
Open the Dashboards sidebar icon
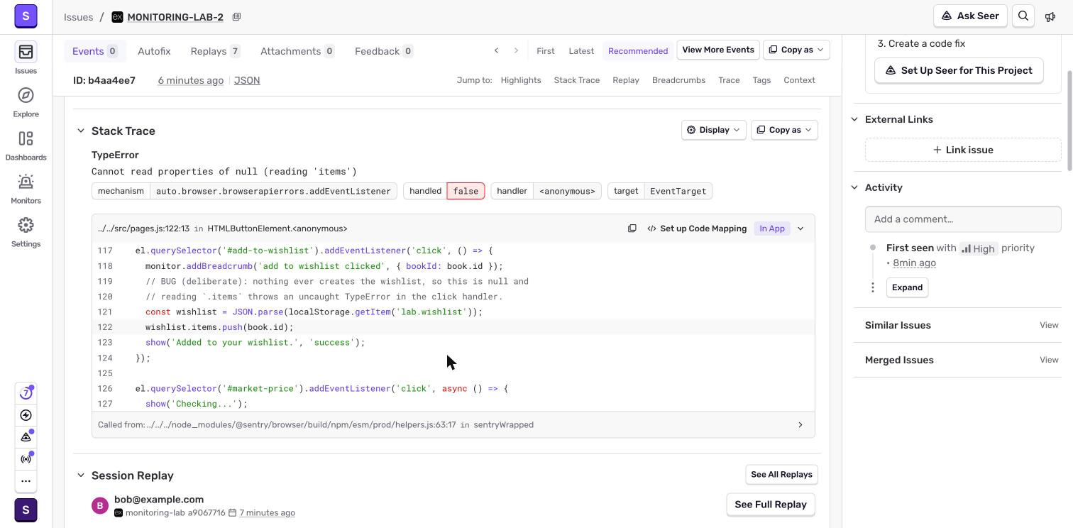pyautogui.click(x=26, y=138)
